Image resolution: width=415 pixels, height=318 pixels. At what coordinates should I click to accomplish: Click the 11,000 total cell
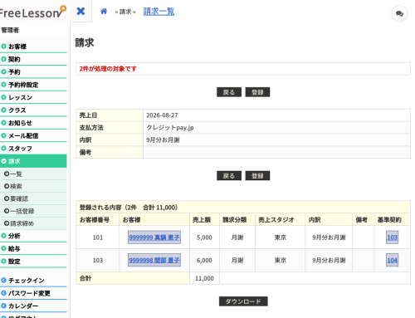204,278
